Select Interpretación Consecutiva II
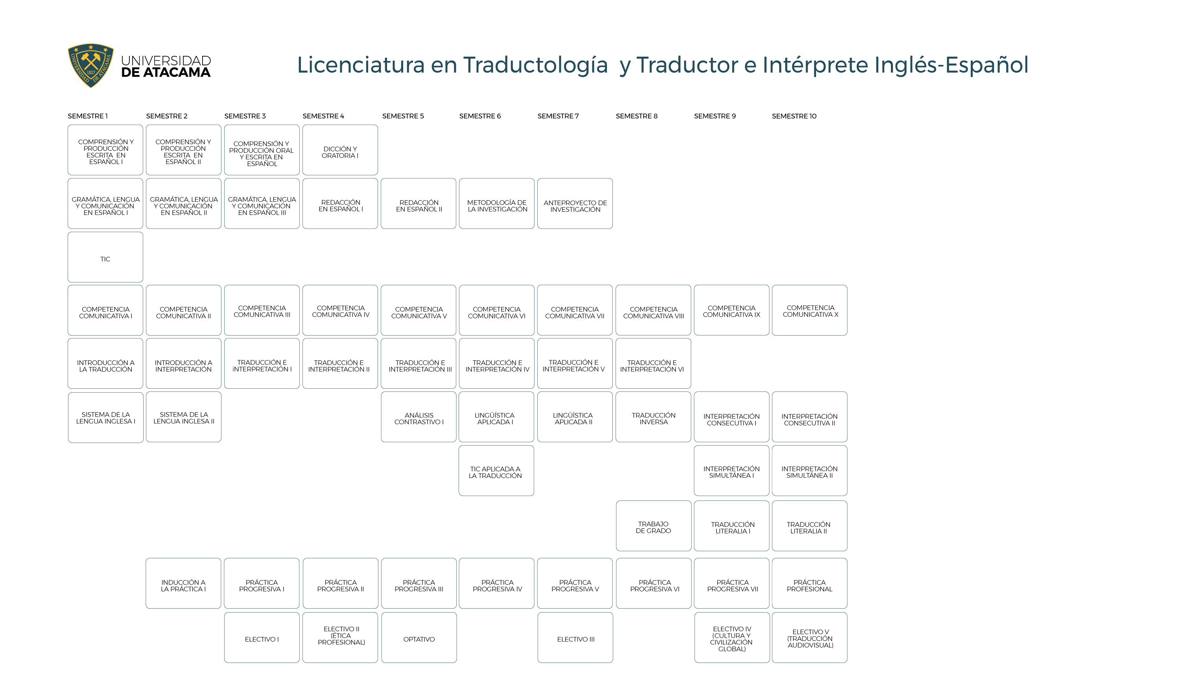Screen dimensions: 1180x683 [x=809, y=417]
